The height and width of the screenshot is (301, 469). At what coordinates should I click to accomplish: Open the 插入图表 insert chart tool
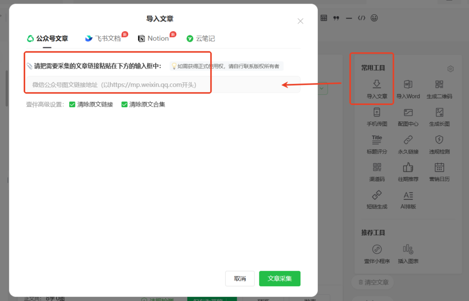pyautogui.click(x=408, y=254)
